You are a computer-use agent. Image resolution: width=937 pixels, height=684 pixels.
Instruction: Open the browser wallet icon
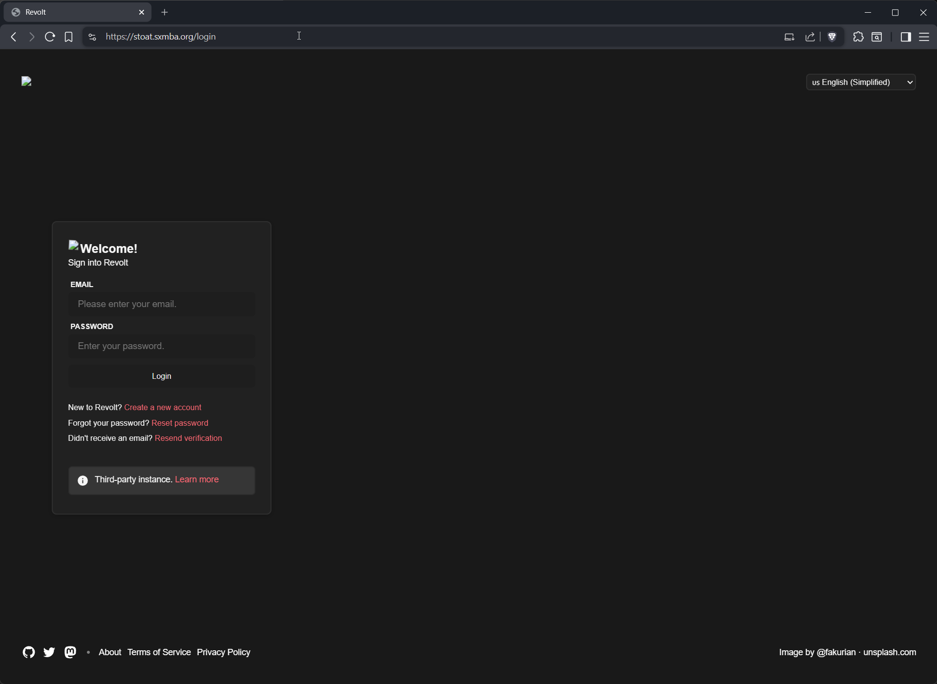877,37
